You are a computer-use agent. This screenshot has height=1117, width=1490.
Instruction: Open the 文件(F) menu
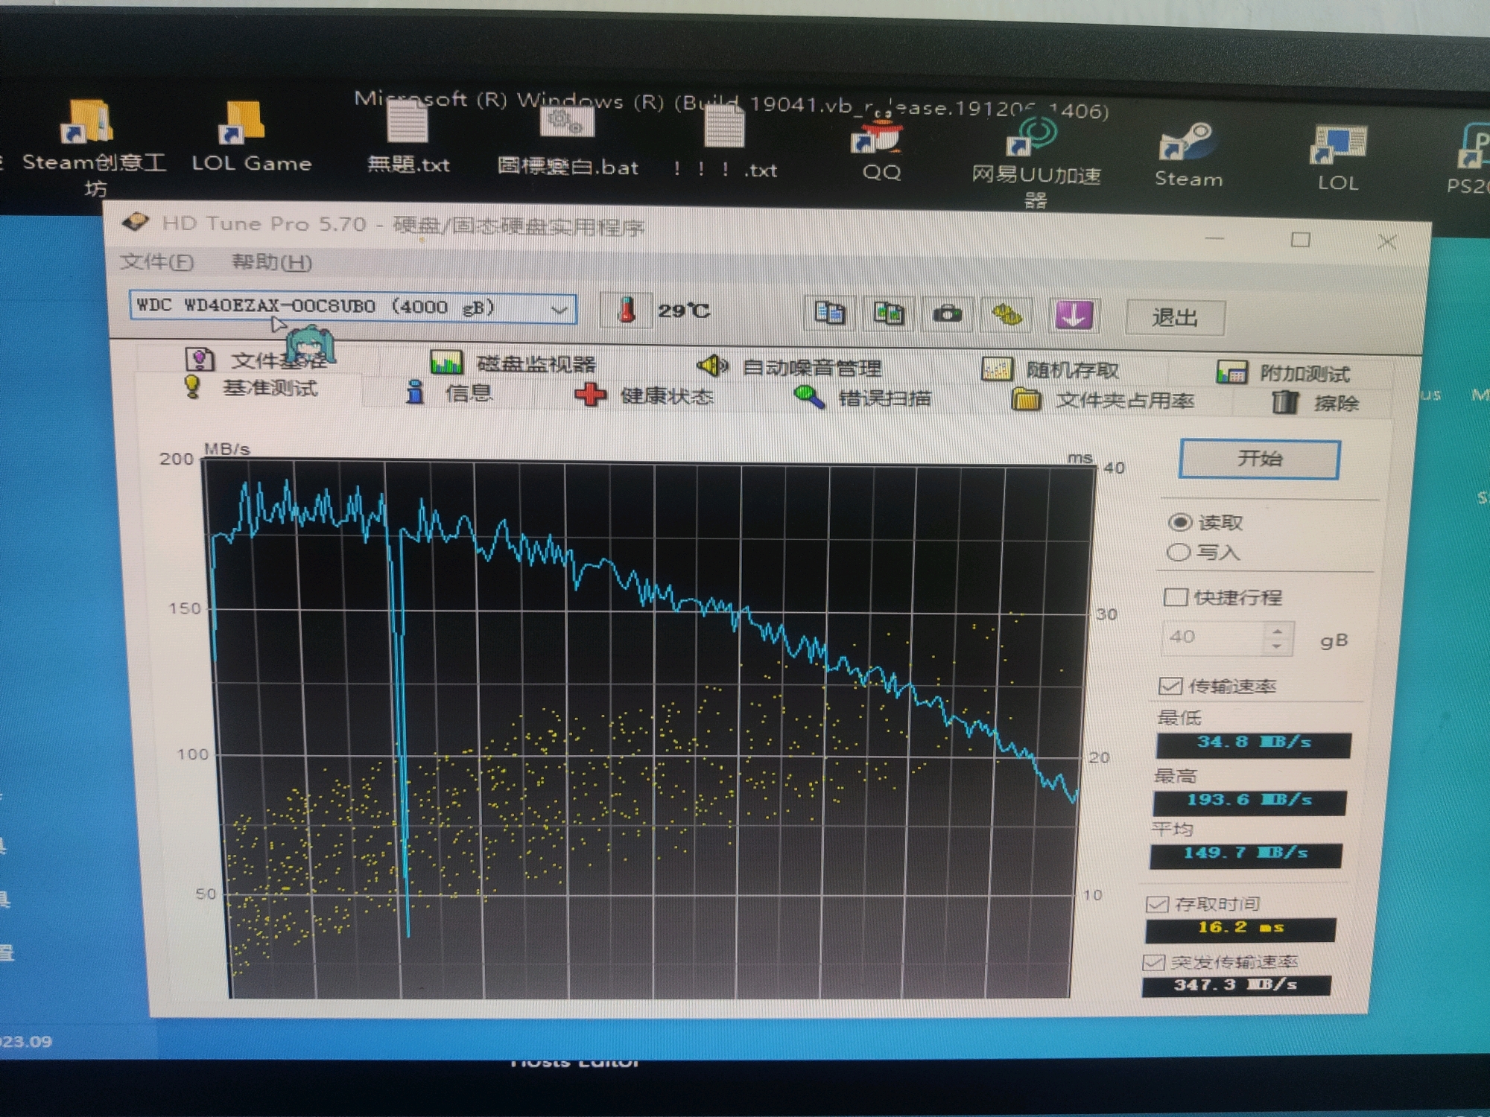pyautogui.click(x=156, y=261)
